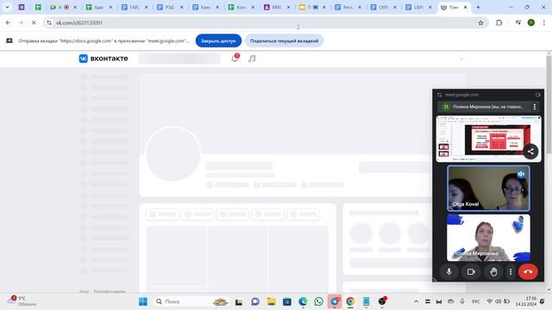Open Microsoft Edge from taskbar
This screenshot has width=552, height=310.
[x=303, y=301]
